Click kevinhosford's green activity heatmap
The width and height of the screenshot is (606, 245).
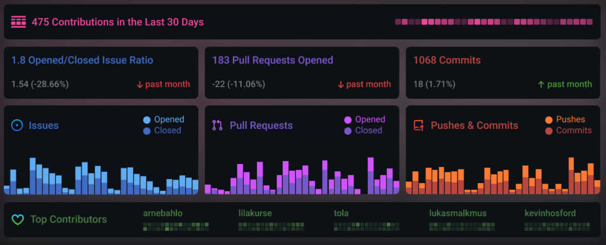(x=557, y=226)
